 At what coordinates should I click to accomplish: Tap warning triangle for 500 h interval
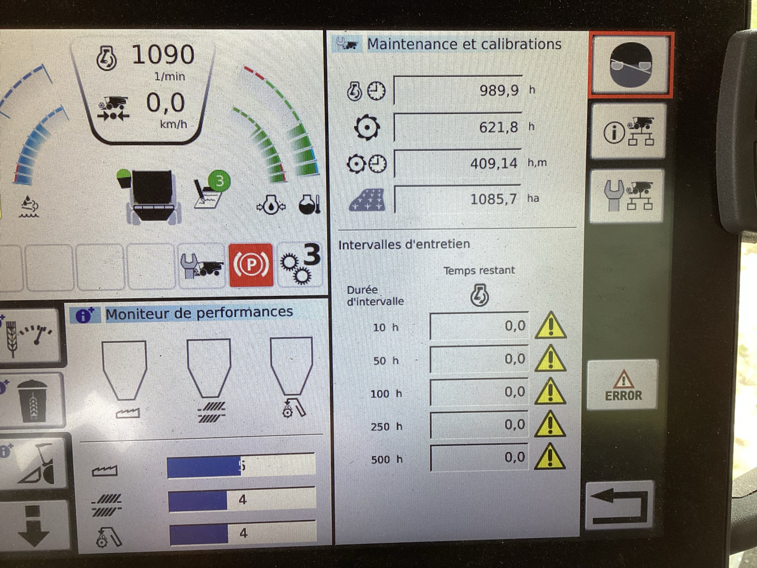550,457
